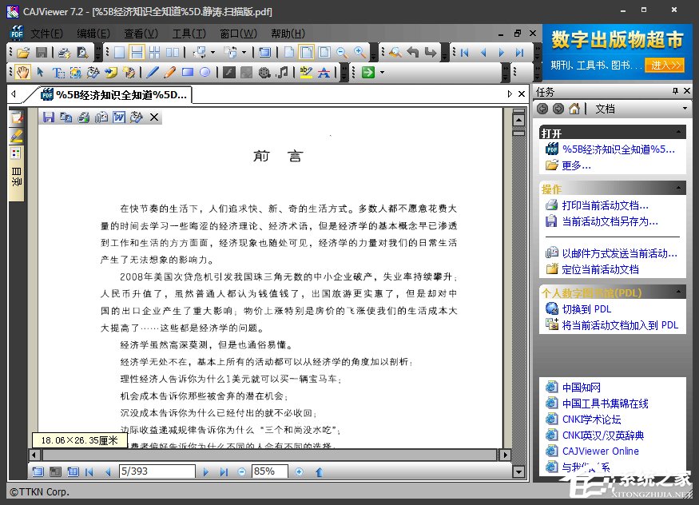Select the text selection tool
699x505 pixels.
tap(58, 72)
